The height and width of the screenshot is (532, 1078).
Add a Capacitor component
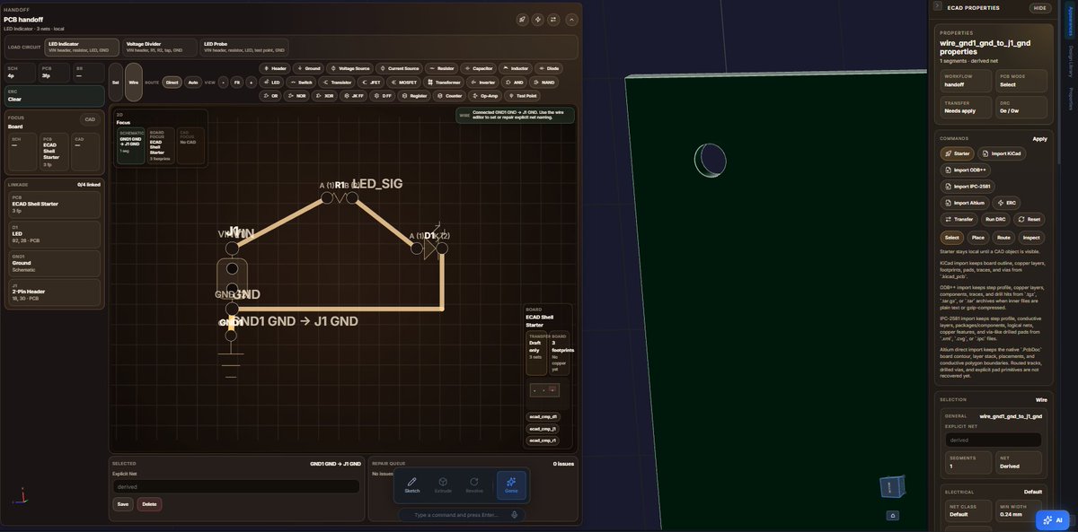[x=480, y=68]
